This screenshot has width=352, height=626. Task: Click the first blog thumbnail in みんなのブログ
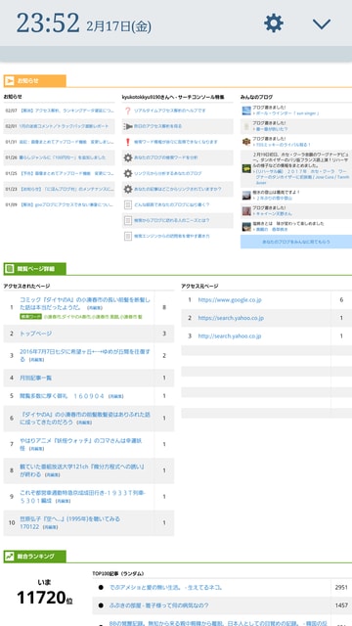pos(246,111)
